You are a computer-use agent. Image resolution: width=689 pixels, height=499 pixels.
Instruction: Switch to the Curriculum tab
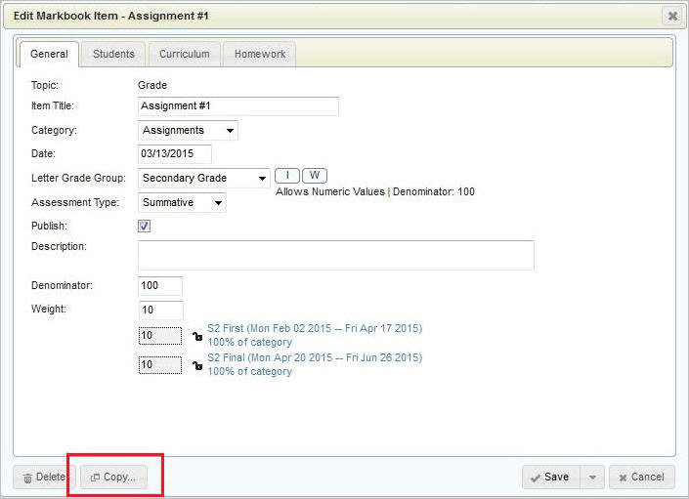tap(184, 54)
